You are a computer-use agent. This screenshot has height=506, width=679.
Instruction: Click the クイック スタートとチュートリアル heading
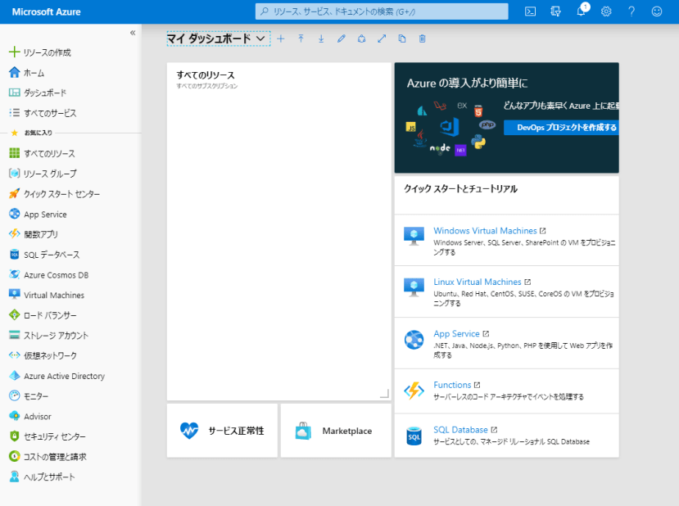click(461, 188)
